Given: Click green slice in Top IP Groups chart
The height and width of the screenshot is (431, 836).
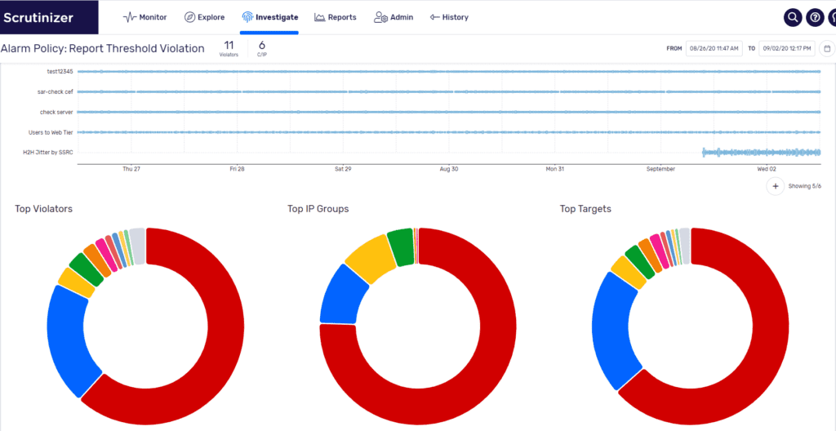Looking at the screenshot, I should 401,247.
